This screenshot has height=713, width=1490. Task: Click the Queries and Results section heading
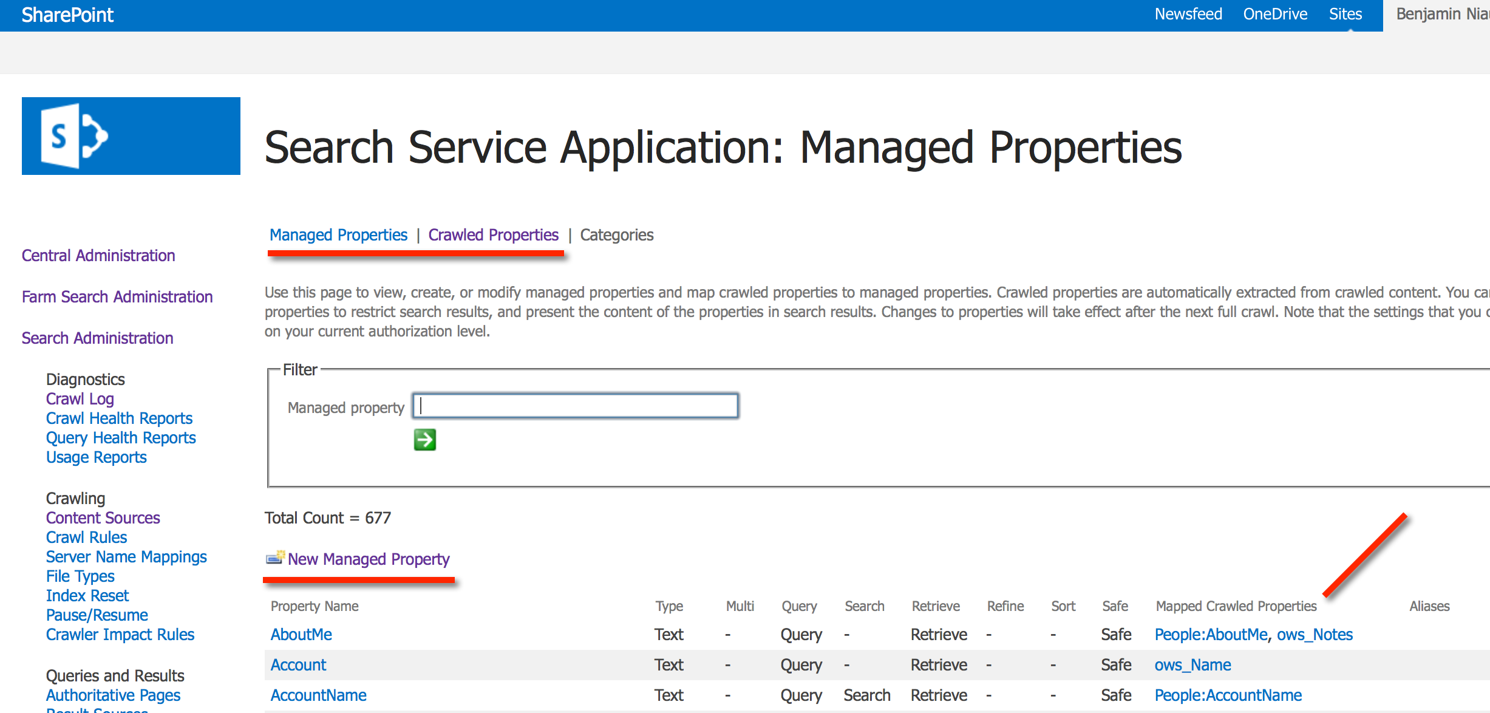coord(115,676)
